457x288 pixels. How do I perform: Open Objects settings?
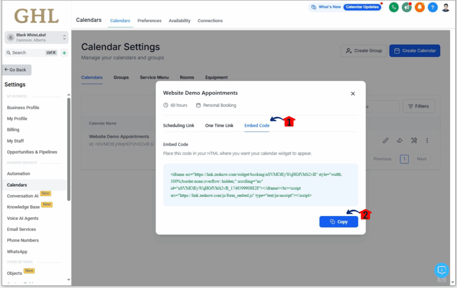pos(15,273)
